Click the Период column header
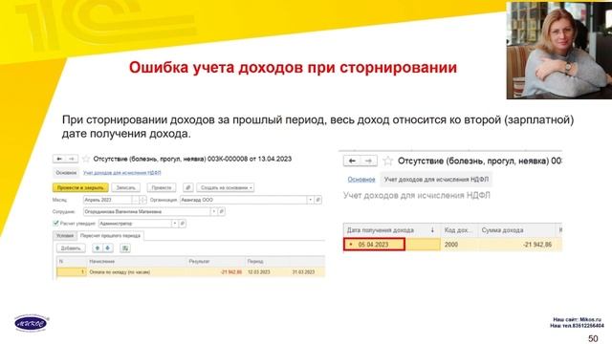This screenshot has width=612, height=344. (285, 261)
